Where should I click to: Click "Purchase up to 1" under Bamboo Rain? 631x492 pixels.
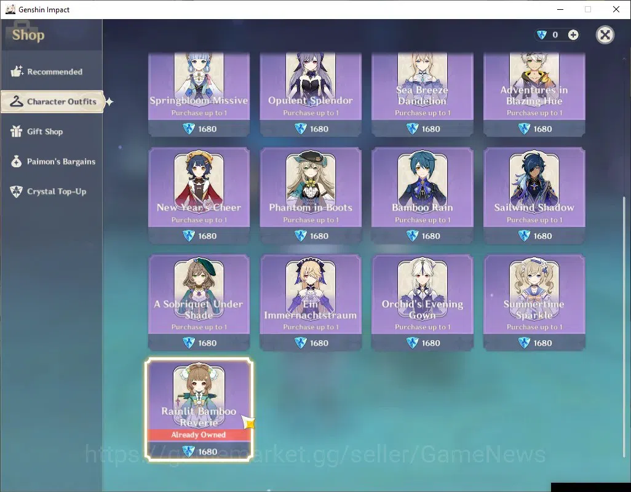[x=423, y=220]
